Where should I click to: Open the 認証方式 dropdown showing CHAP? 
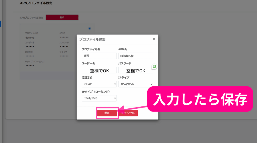[99, 84]
